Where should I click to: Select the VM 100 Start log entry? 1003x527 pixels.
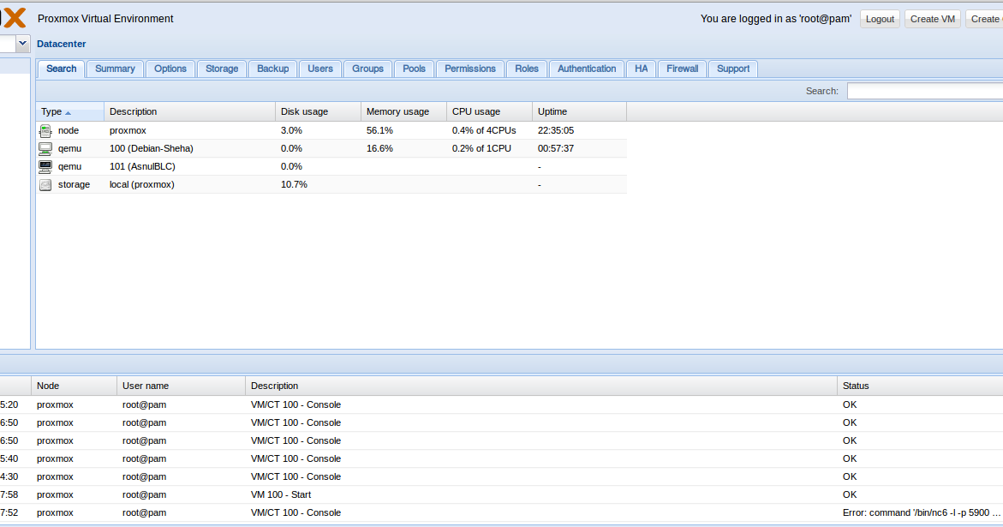(x=283, y=494)
